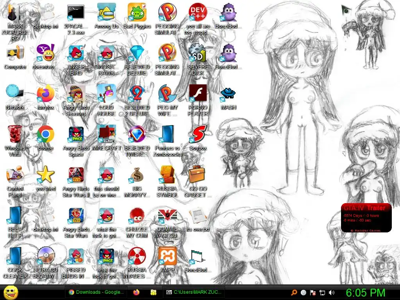Open the PISSED BIRDS IN shortcut

(76, 256)
